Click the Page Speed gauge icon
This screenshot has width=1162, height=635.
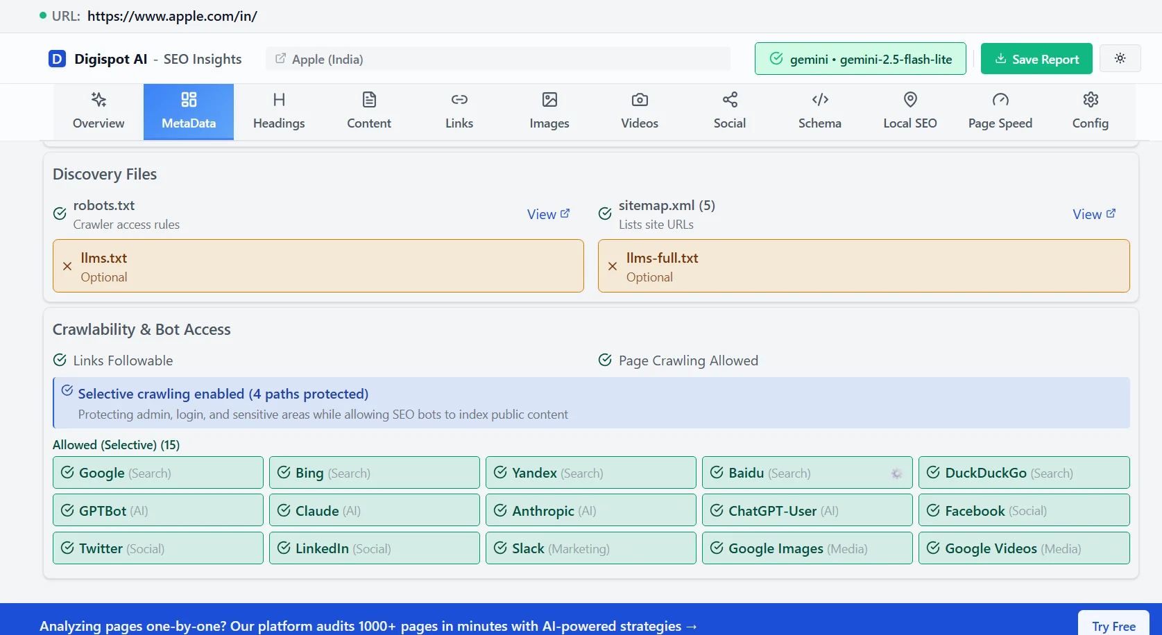pyautogui.click(x=1000, y=100)
